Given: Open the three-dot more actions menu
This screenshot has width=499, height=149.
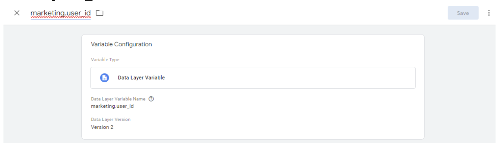Looking at the screenshot, I should [489, 13].
